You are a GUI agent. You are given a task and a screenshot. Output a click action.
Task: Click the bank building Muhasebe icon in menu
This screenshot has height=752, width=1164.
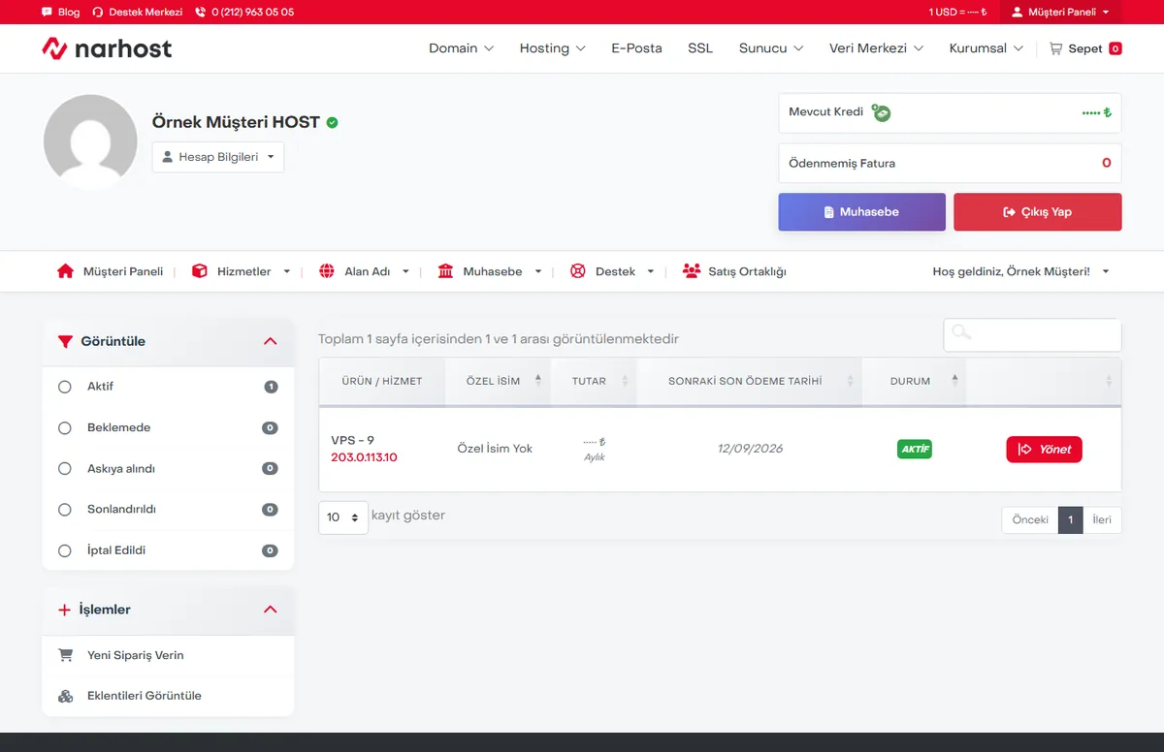[445, 271]
